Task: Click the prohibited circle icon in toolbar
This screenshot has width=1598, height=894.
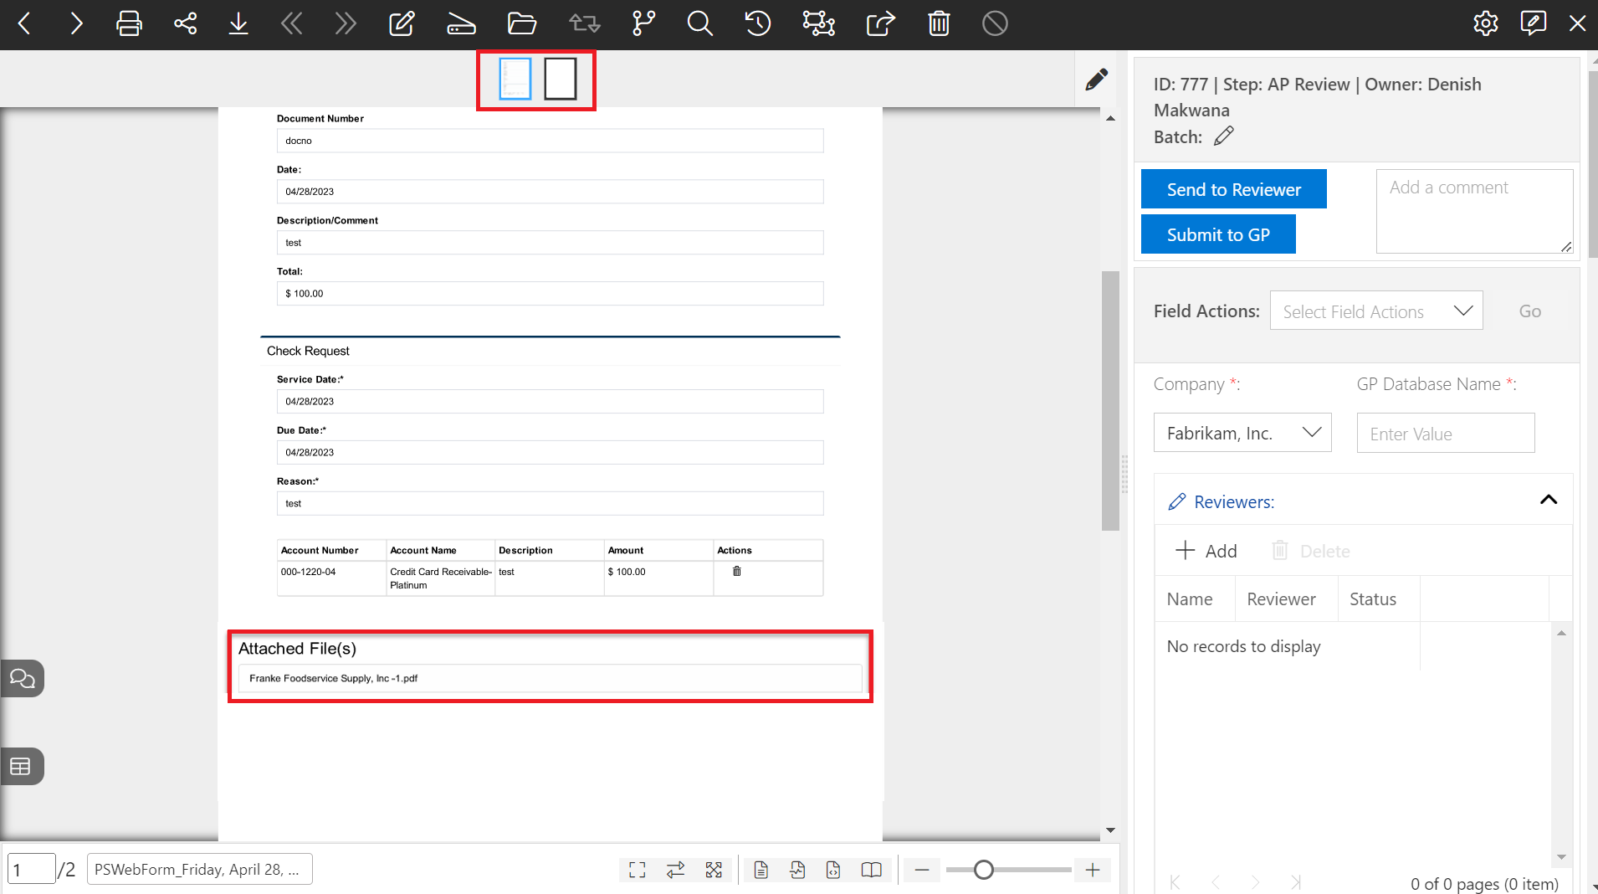Action: pos(995,23)
